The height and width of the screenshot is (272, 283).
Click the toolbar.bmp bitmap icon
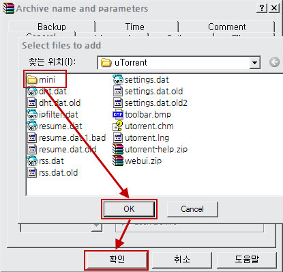(x=118, y=115)
